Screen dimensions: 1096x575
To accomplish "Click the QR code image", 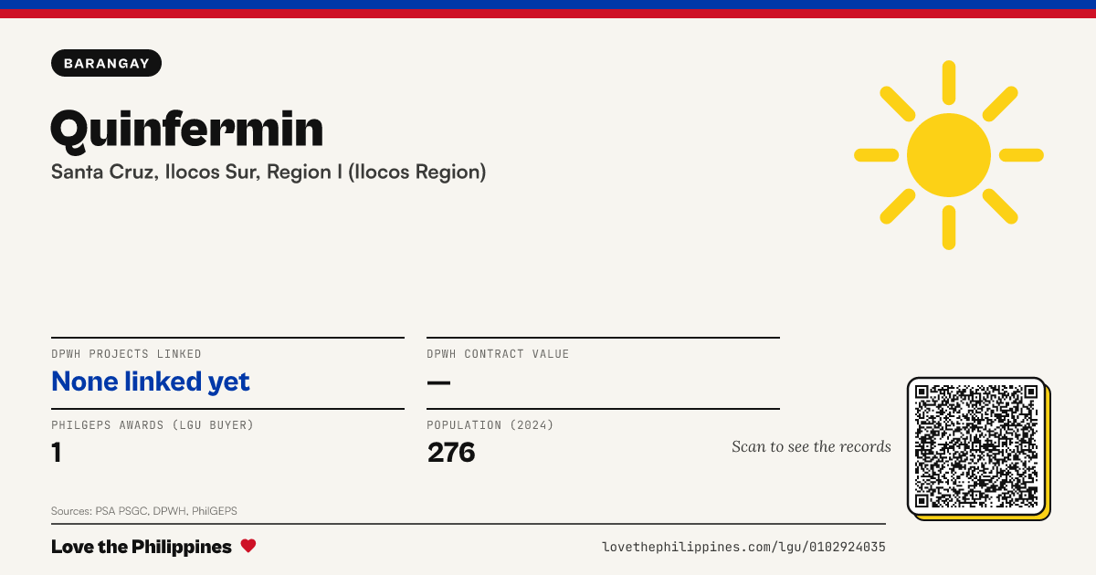I will click(x=977, y=447).
